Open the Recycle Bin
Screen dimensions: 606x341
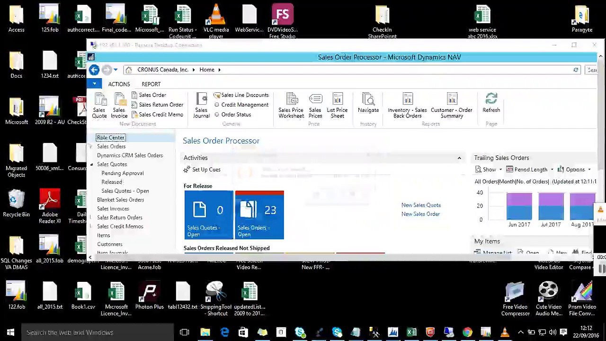tap(16, 204)
